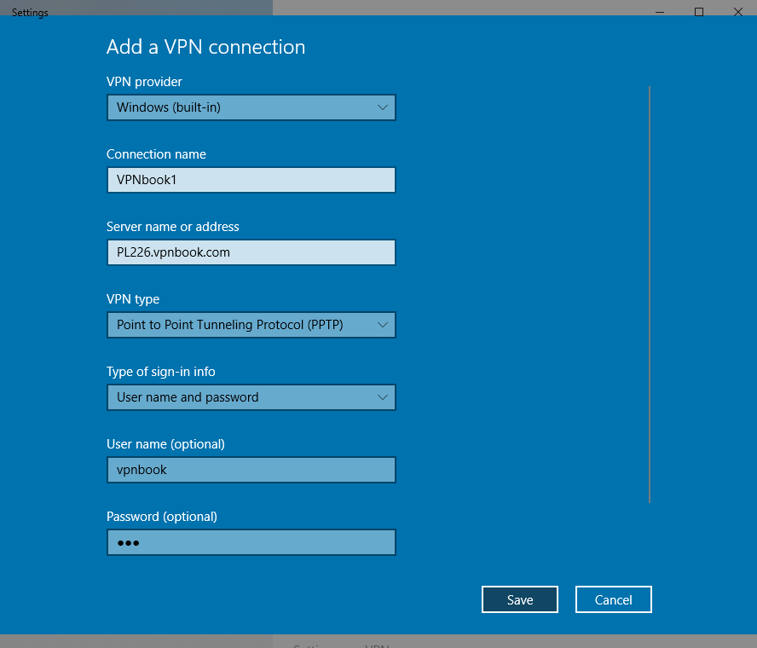Expand the VPN type dropdown showing PPTP
The height and width of the screenshot is (648, 757).
click(251, 325)
